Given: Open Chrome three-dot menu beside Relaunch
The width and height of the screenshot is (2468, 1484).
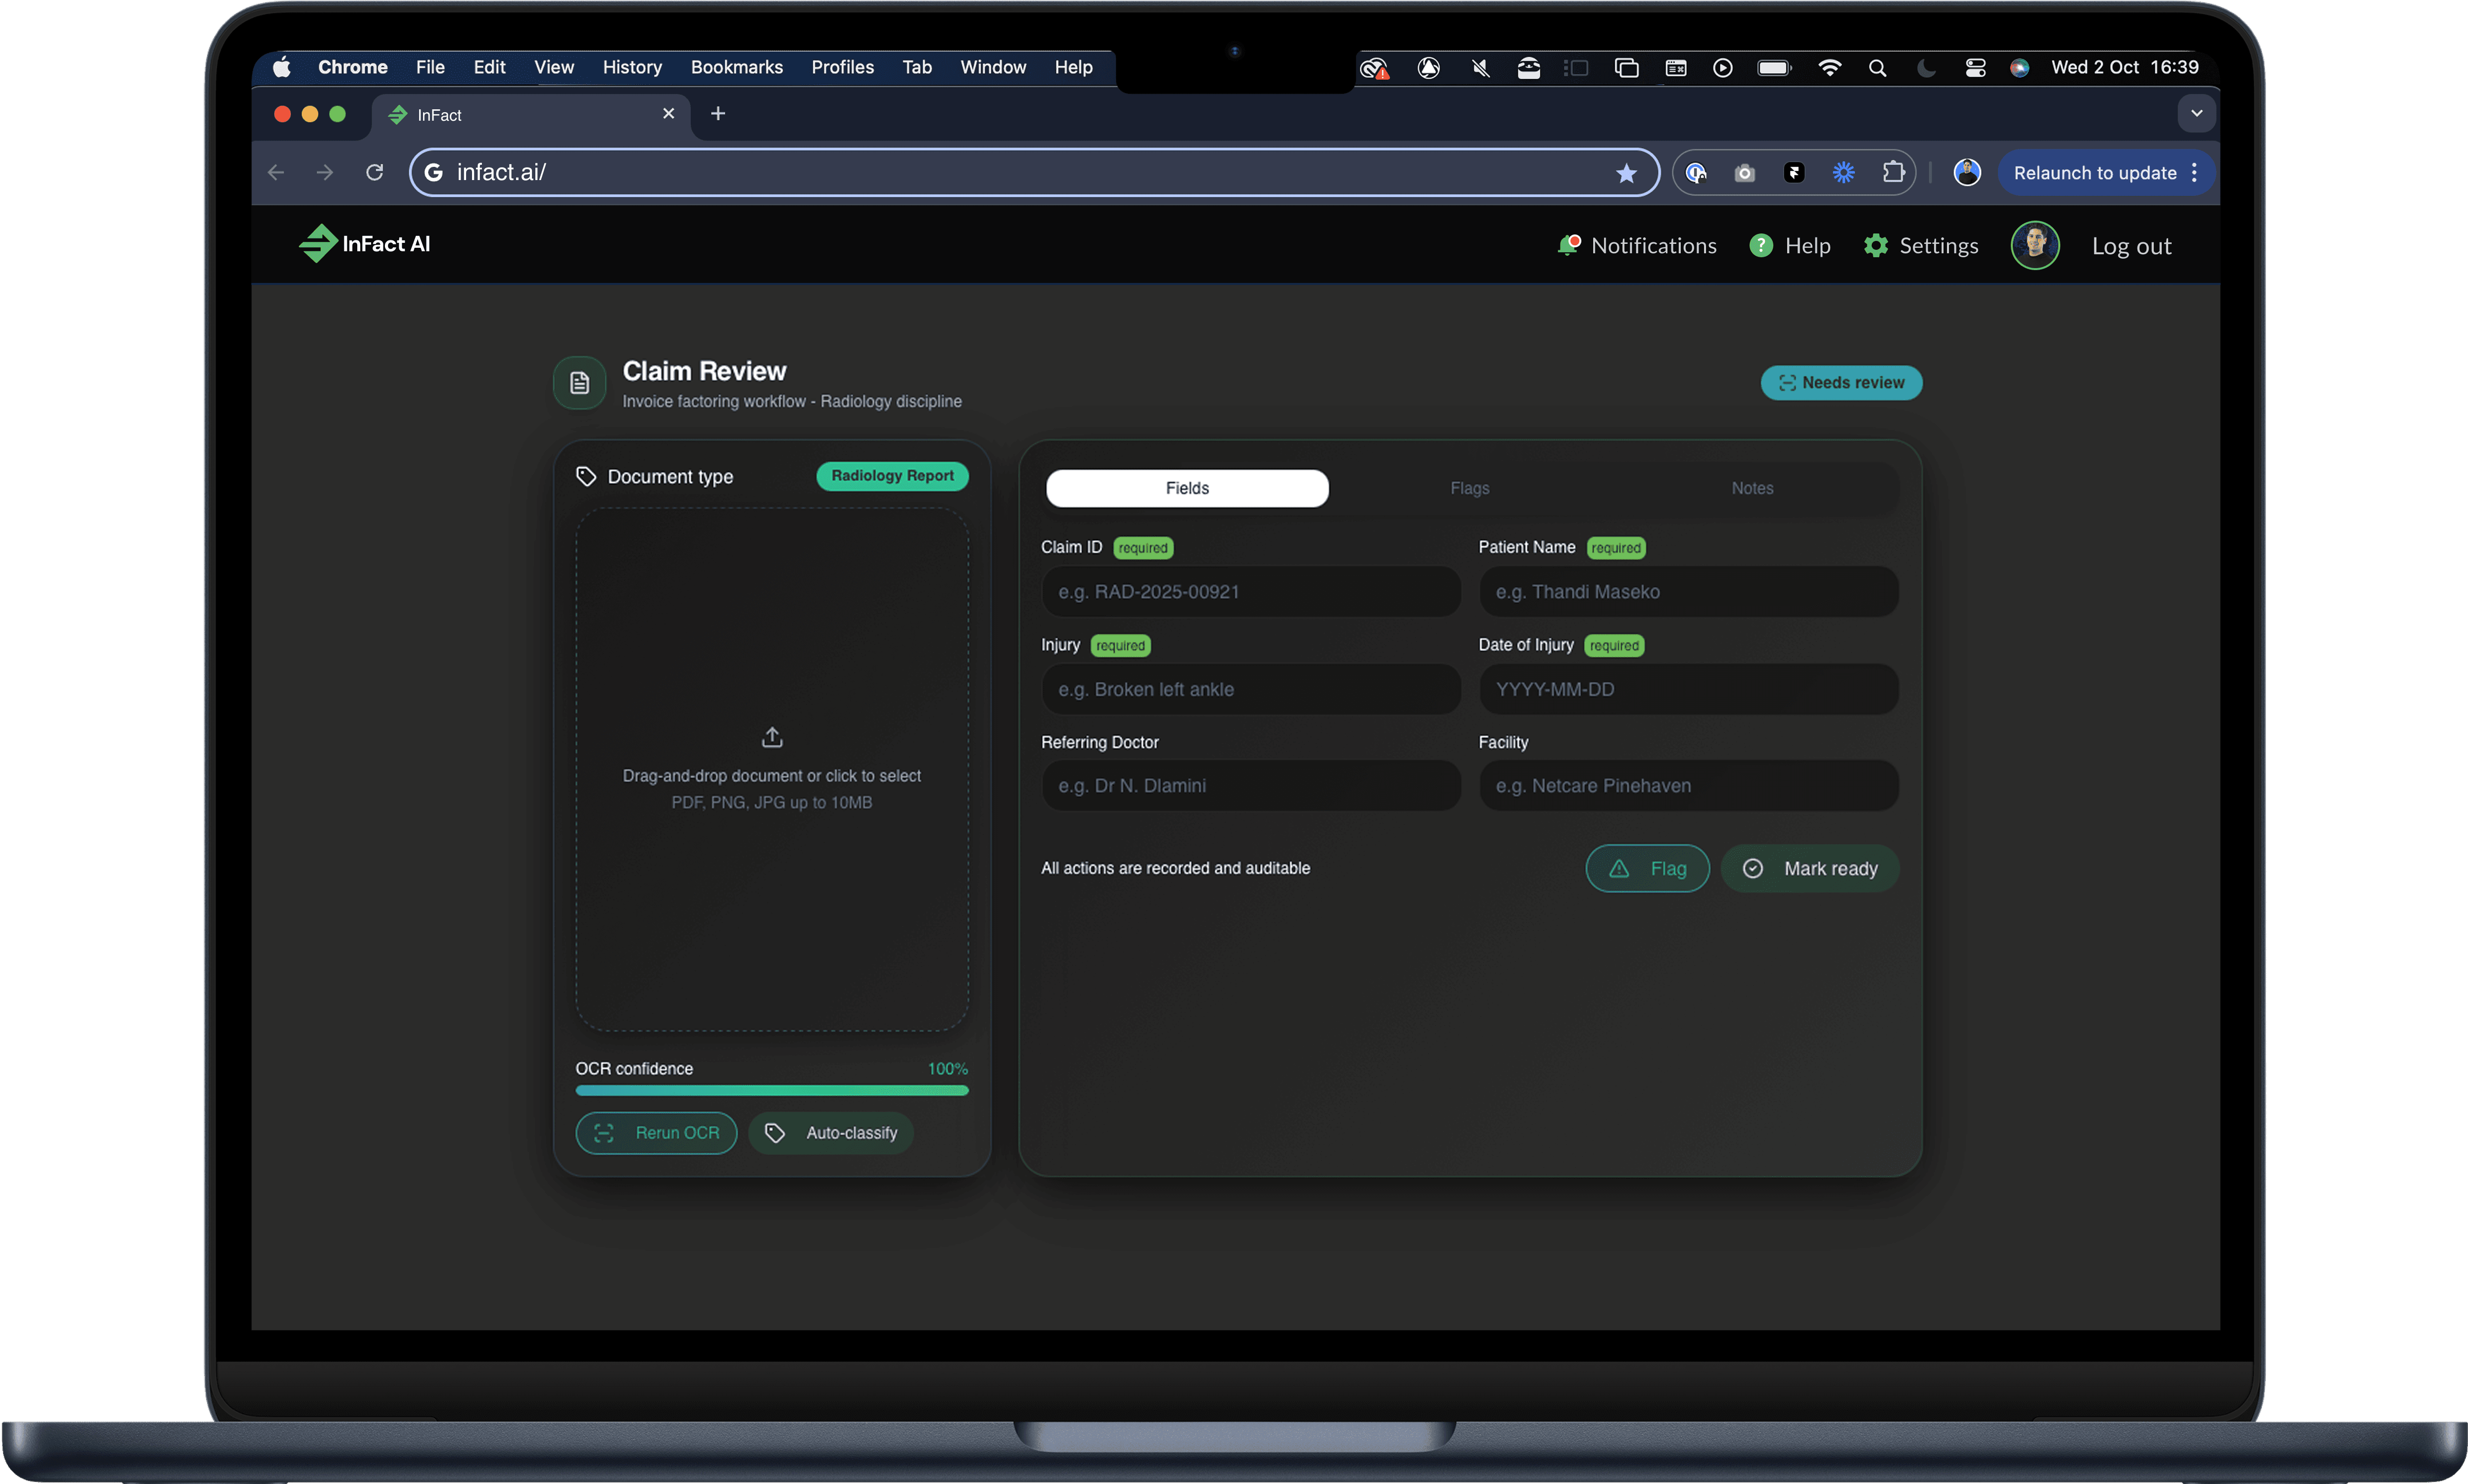Looking at the screenshot, I should pos(2194,173).
